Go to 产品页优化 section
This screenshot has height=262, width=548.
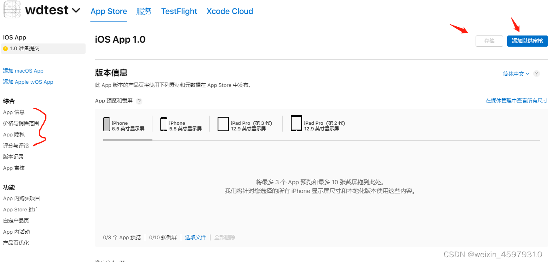[16, 243]
